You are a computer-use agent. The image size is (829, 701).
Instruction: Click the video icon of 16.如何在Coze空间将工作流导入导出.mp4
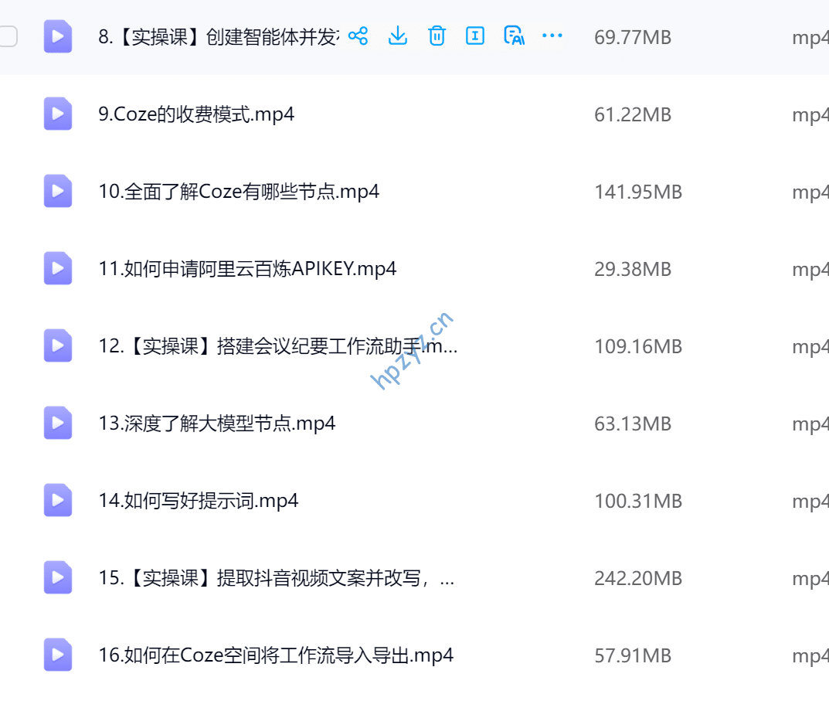58,655
